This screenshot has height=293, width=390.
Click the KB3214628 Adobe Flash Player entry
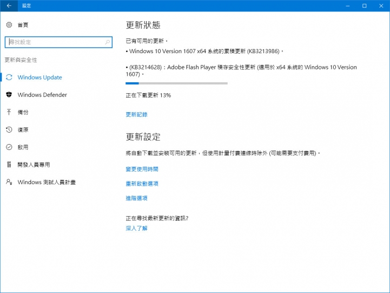tap(241, 71)
